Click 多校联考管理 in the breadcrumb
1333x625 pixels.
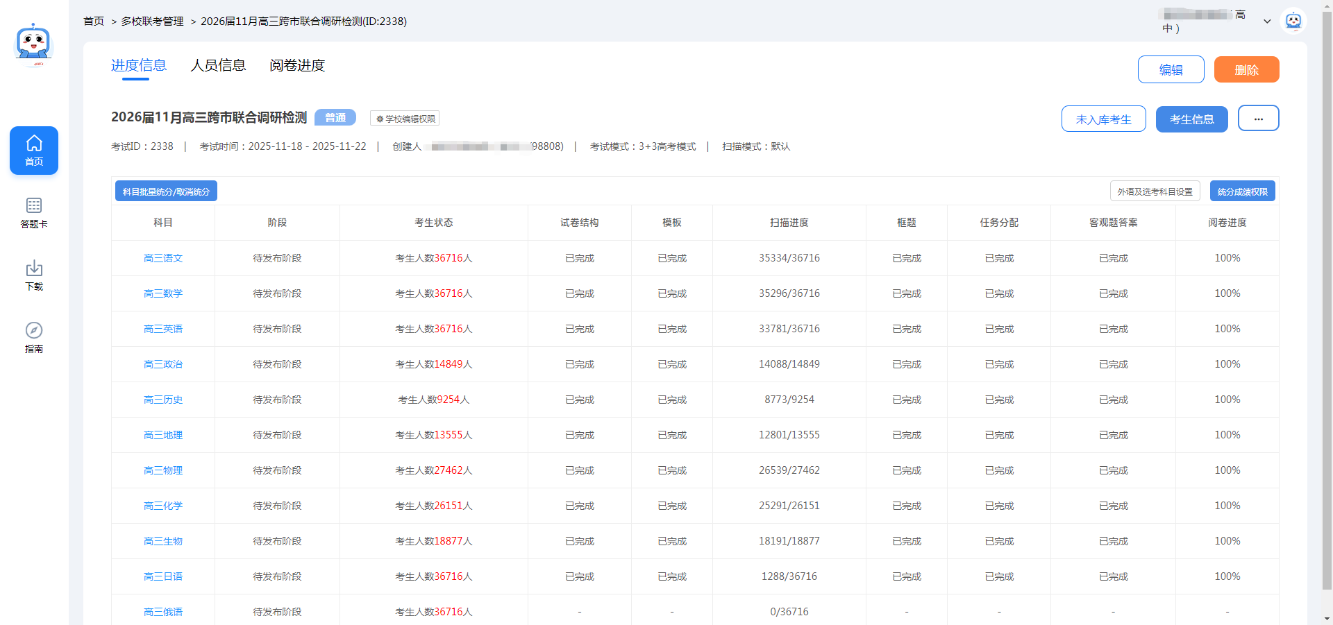pos(152,22)
